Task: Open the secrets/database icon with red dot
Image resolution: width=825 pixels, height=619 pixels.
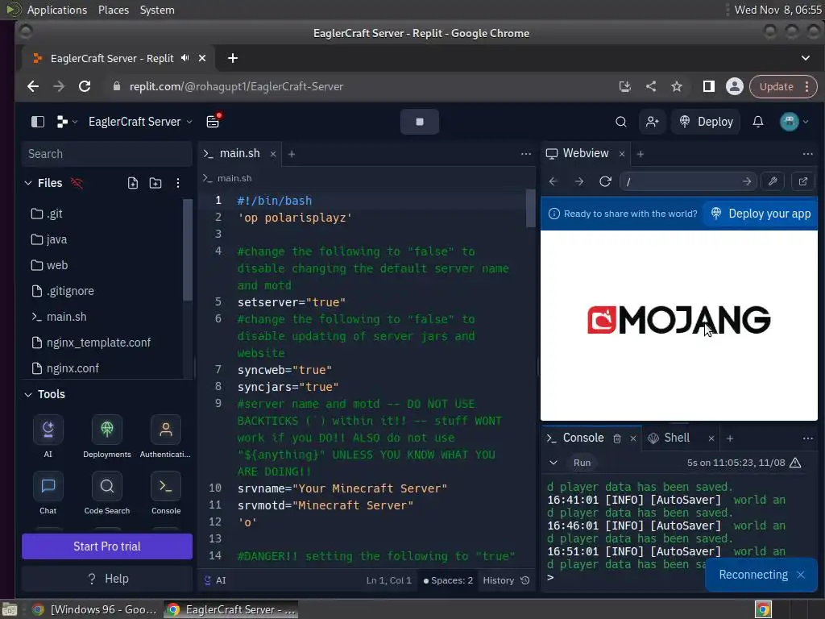Action: click(x=213, y=121)
